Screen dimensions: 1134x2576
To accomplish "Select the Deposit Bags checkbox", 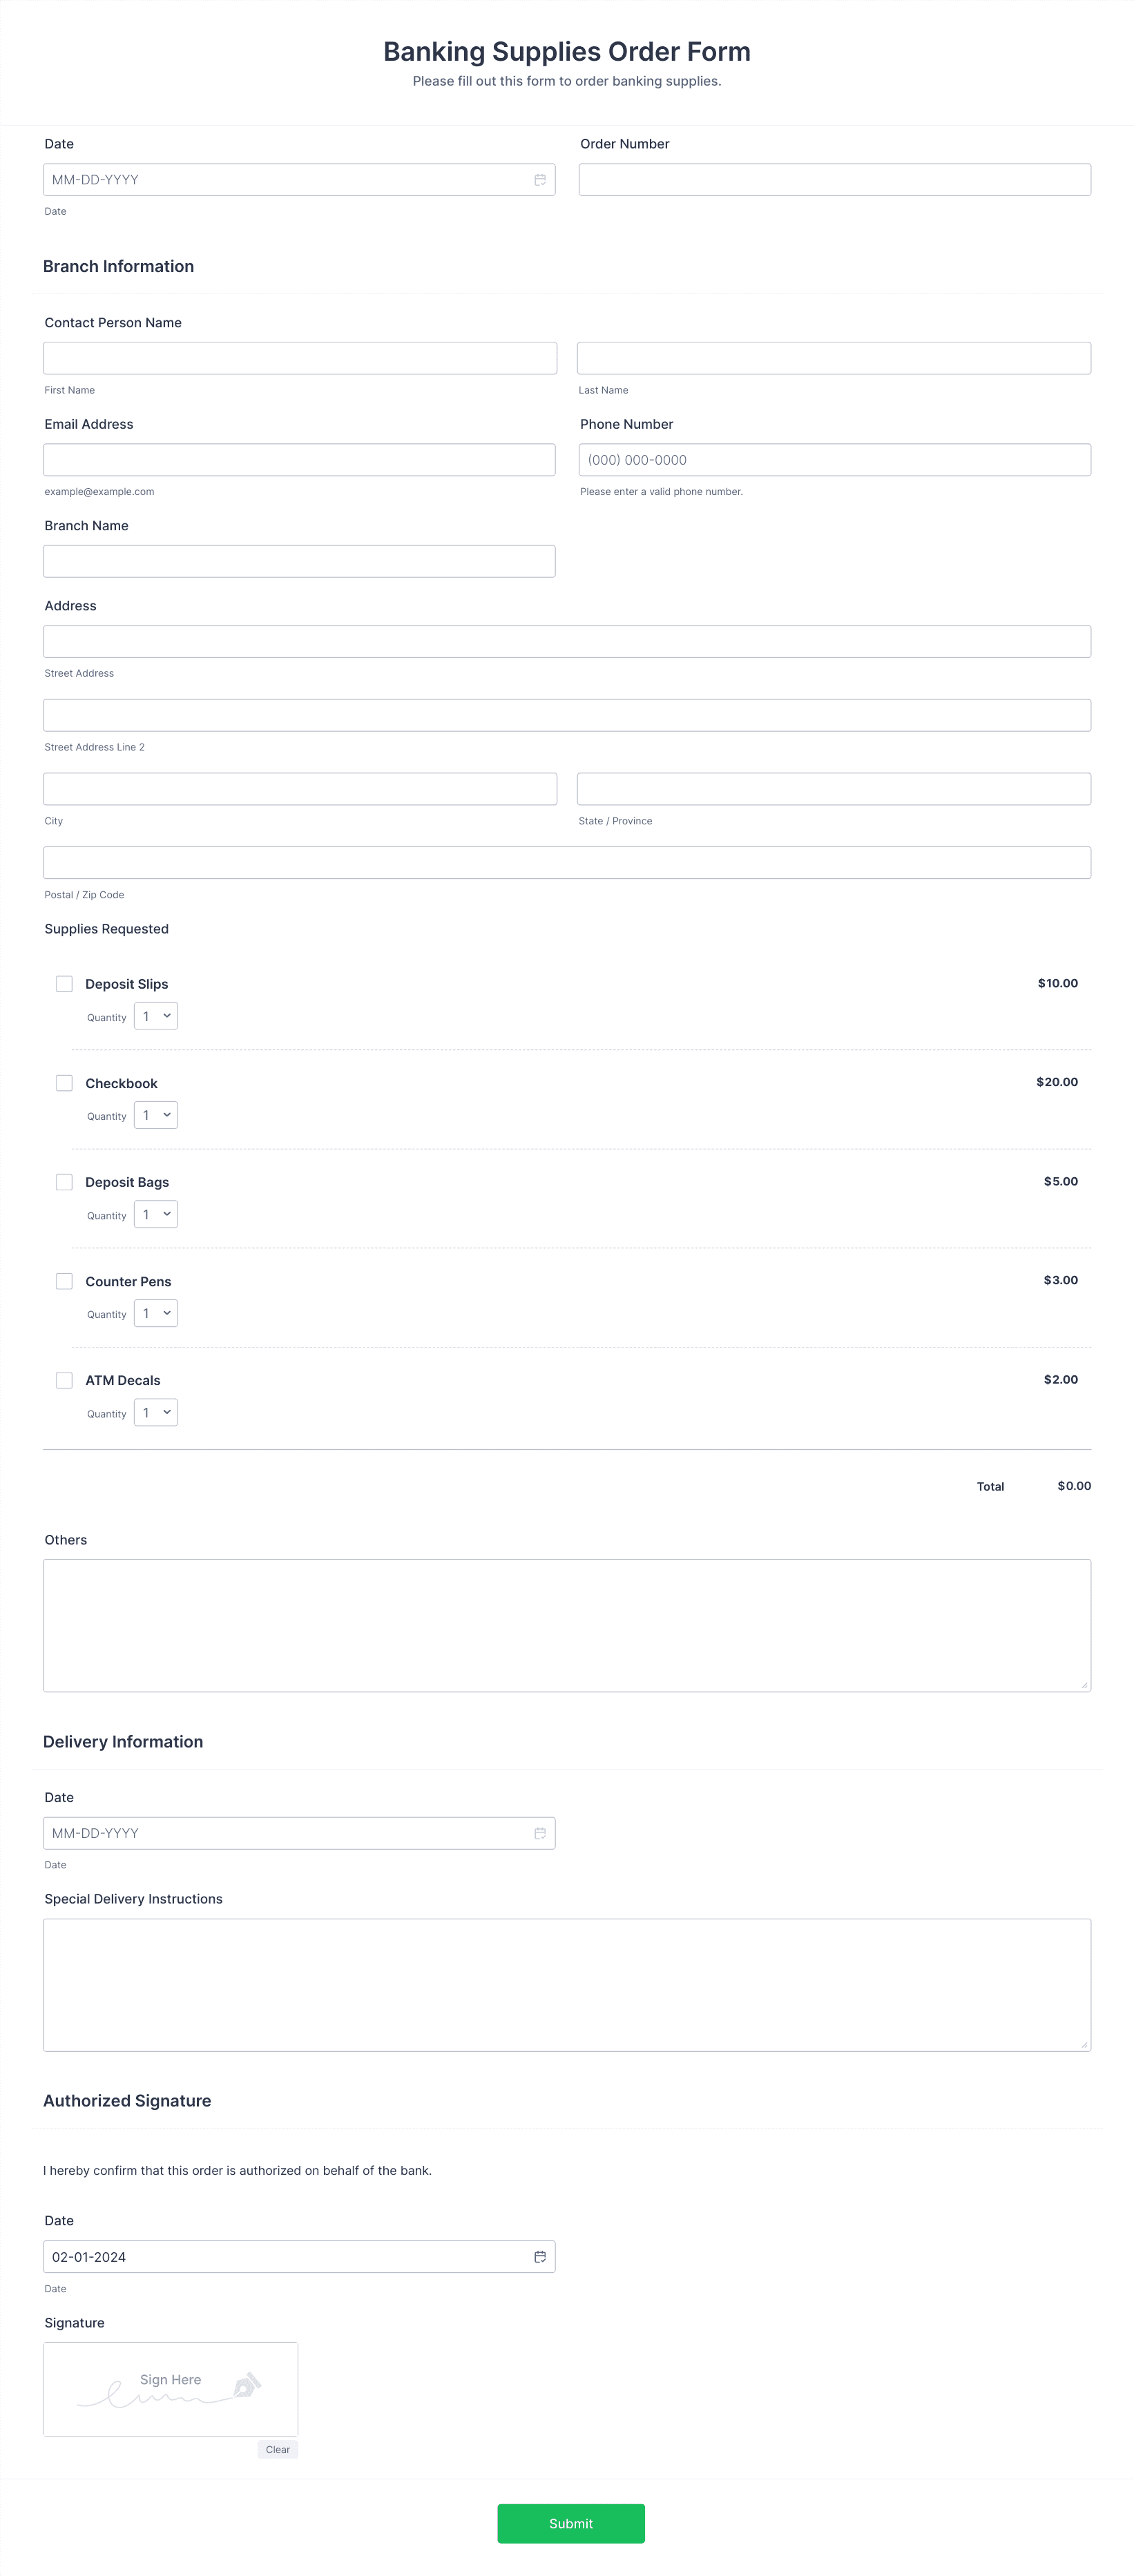I will click(x=64, y=1182).
